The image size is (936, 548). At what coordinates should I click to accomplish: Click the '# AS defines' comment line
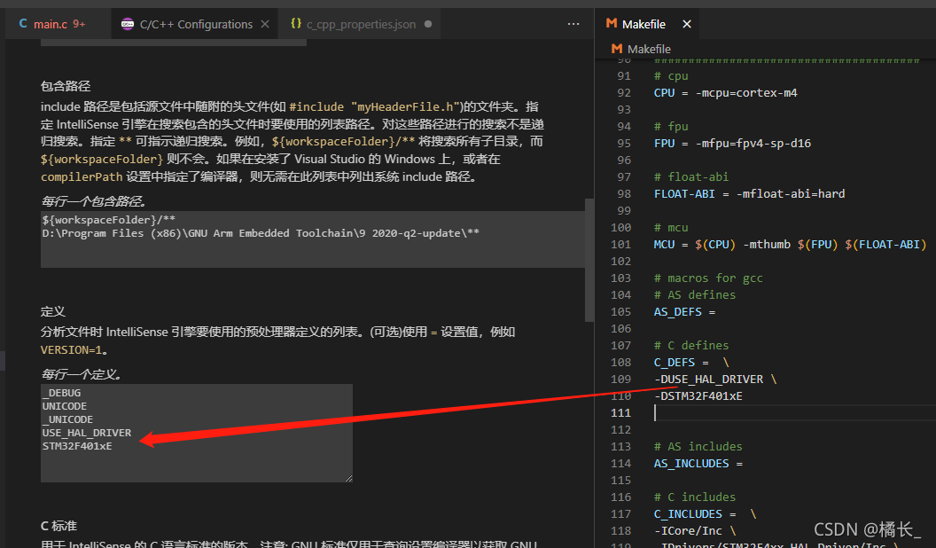pos(695,295)
